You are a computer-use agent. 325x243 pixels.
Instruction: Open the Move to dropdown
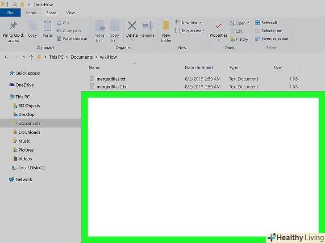click(99, 31)
